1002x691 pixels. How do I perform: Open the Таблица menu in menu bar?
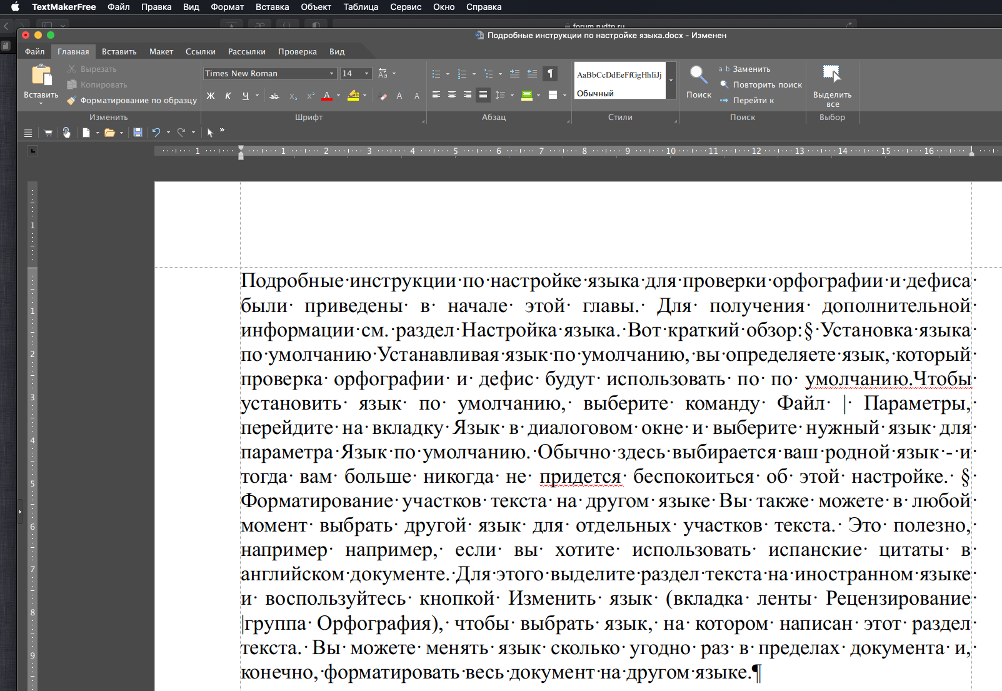361,7
